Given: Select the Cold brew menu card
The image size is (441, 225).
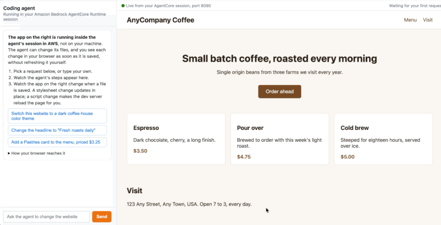Looking at the screenshot, I should [383, 139].
